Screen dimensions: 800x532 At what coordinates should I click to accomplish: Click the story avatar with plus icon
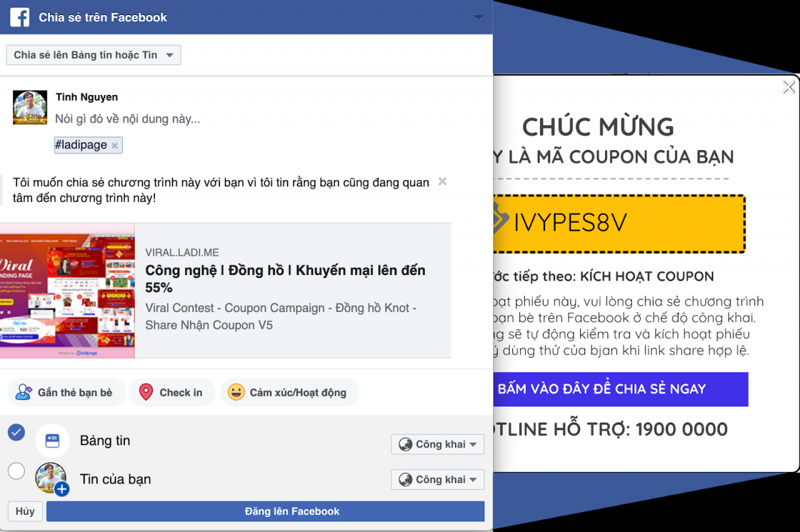[52, 479]
